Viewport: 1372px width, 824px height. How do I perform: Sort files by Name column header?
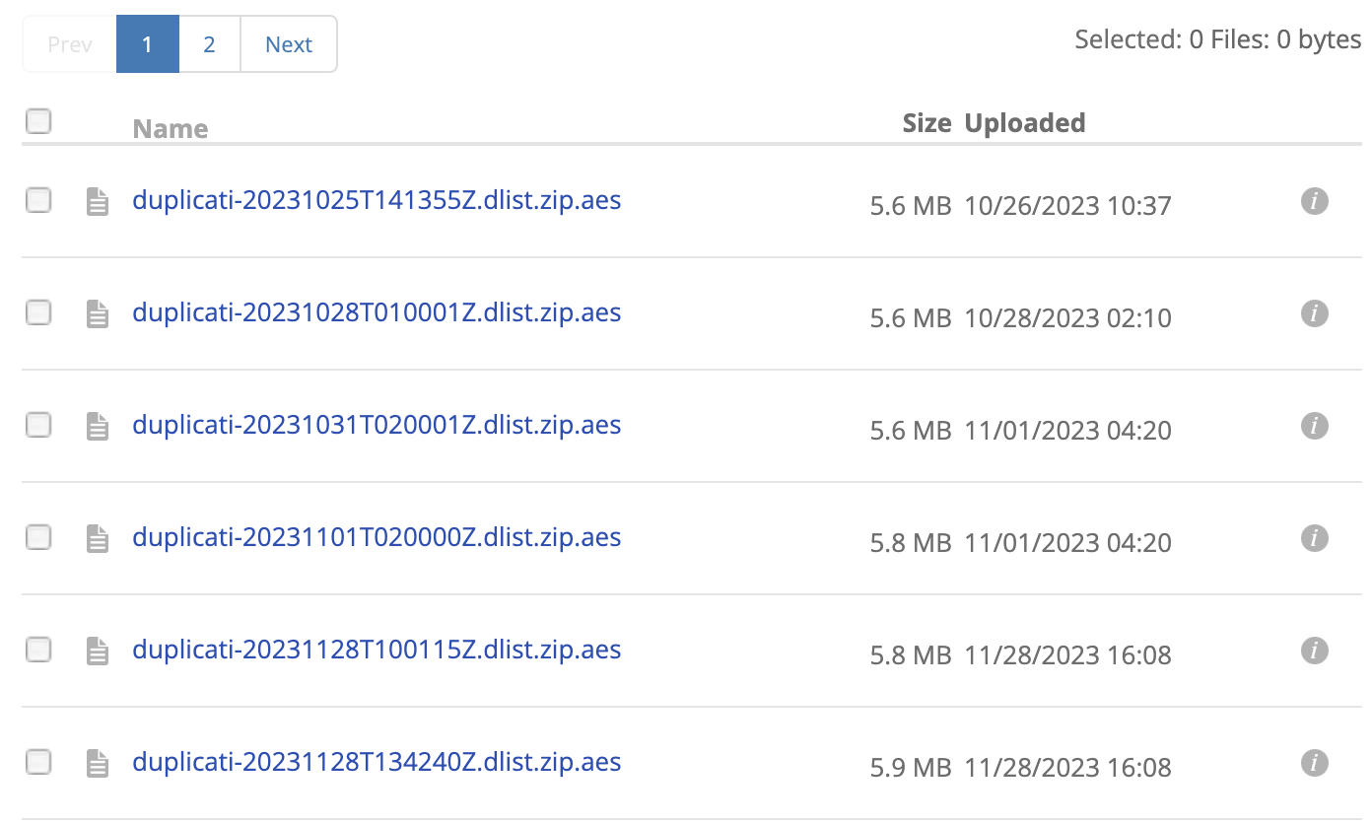coord(171,129)
